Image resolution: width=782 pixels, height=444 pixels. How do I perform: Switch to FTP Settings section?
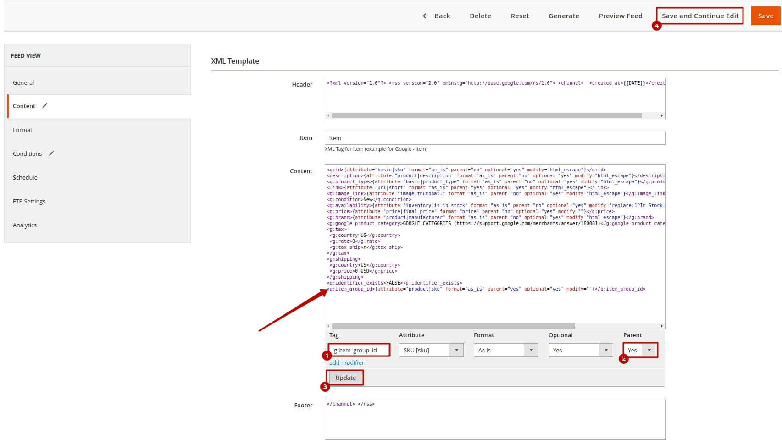(29, 202)
